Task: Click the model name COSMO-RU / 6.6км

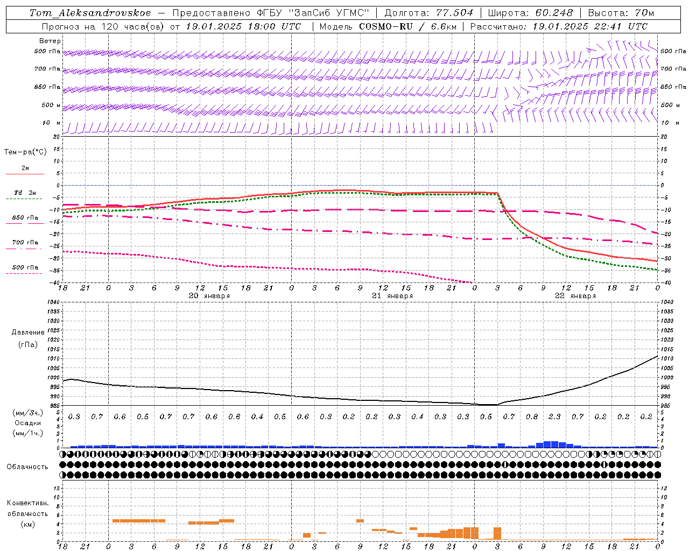Action: (x=407, y=26)
